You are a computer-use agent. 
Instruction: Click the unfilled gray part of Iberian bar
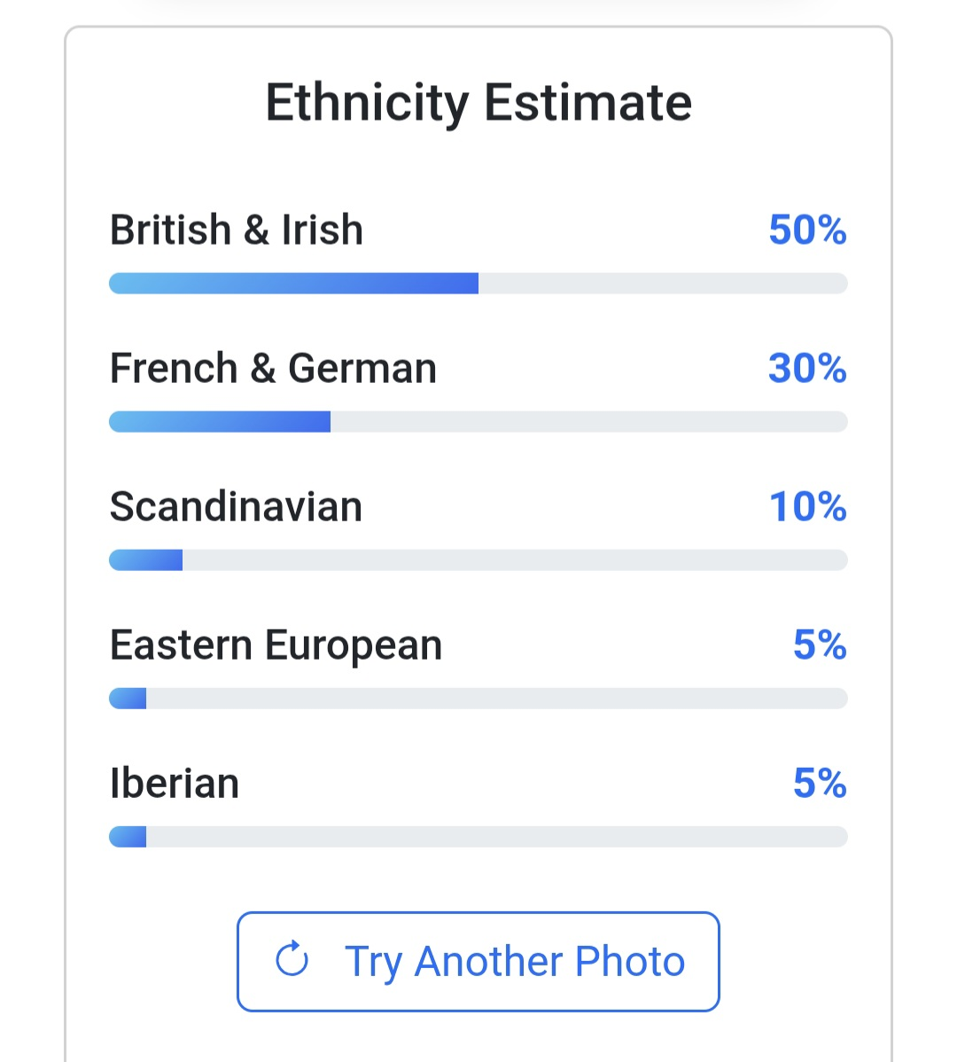tap(496, 837)
